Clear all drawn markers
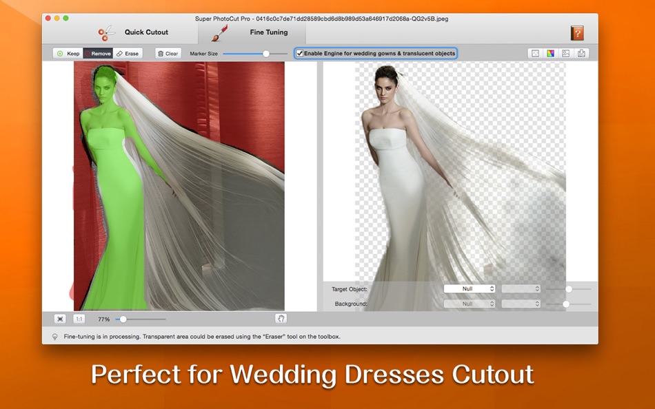This screenshot has width=655, height=409. [168, 53]
